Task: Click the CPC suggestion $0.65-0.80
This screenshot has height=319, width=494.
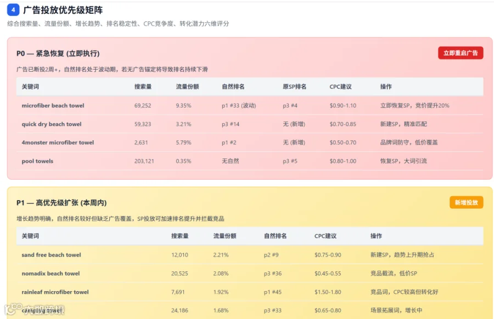Action: 328,311
